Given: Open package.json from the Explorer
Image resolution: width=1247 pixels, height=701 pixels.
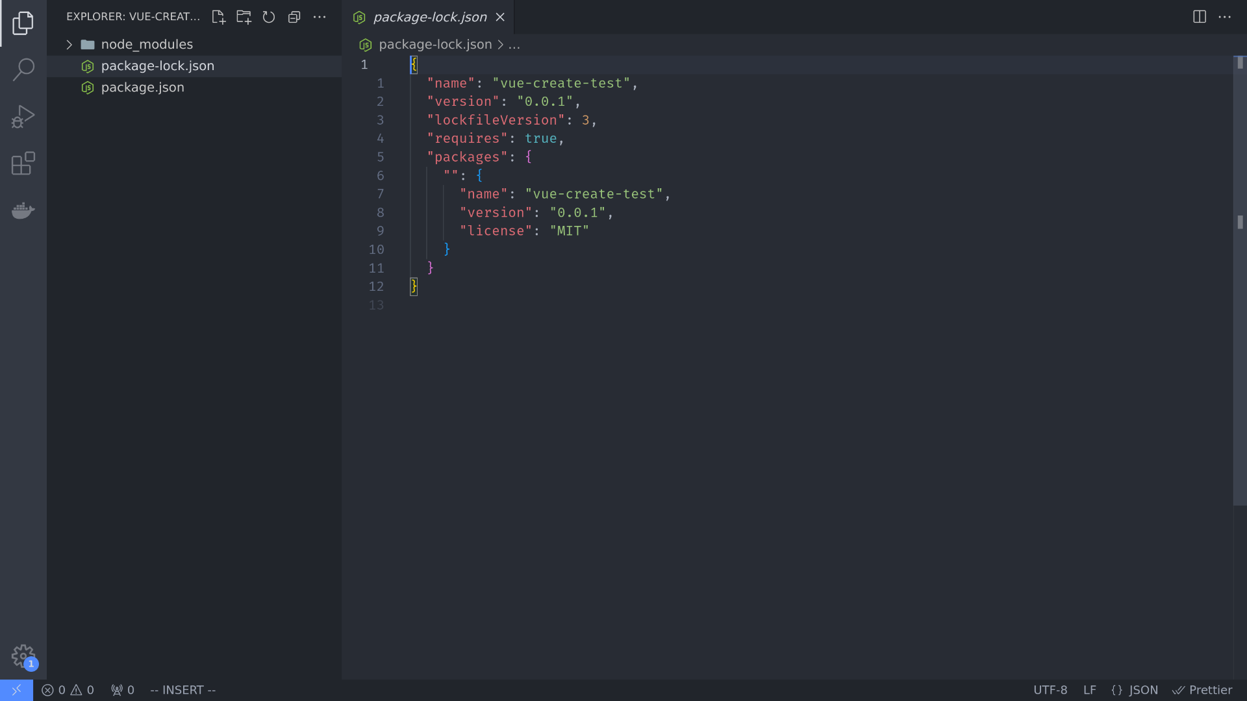Looking at the screenshot, I should coord(142,87).
